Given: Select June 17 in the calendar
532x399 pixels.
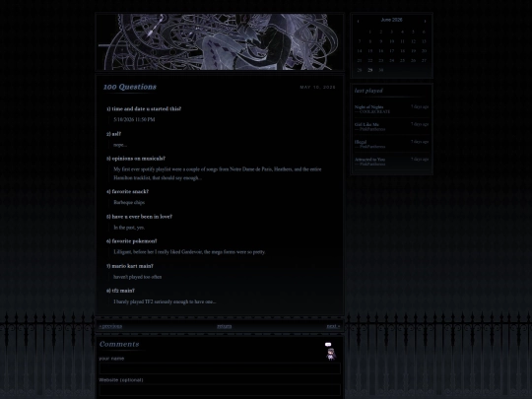Looking at the screenshot, I should (x=391, y=51).
